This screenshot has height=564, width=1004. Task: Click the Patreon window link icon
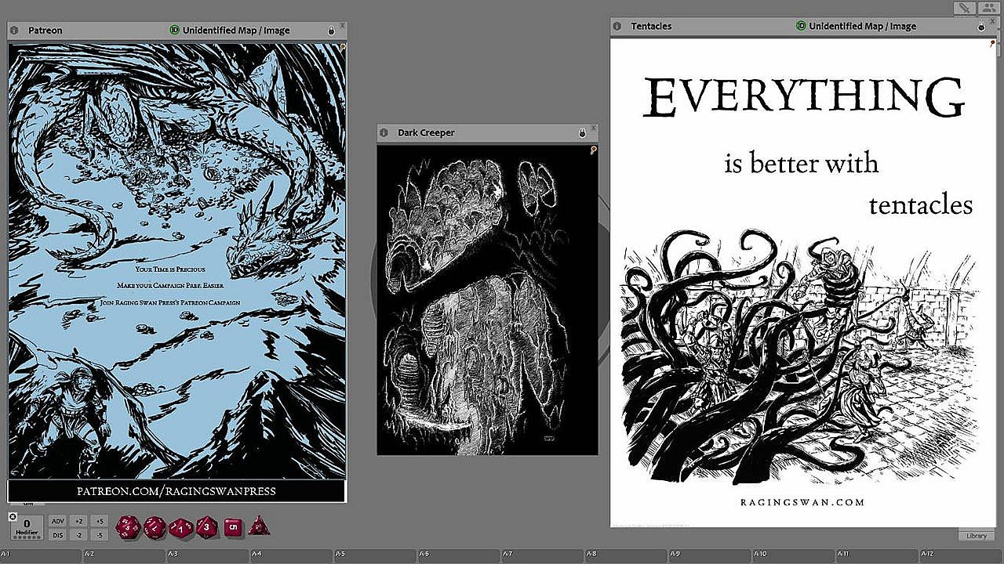342,48
